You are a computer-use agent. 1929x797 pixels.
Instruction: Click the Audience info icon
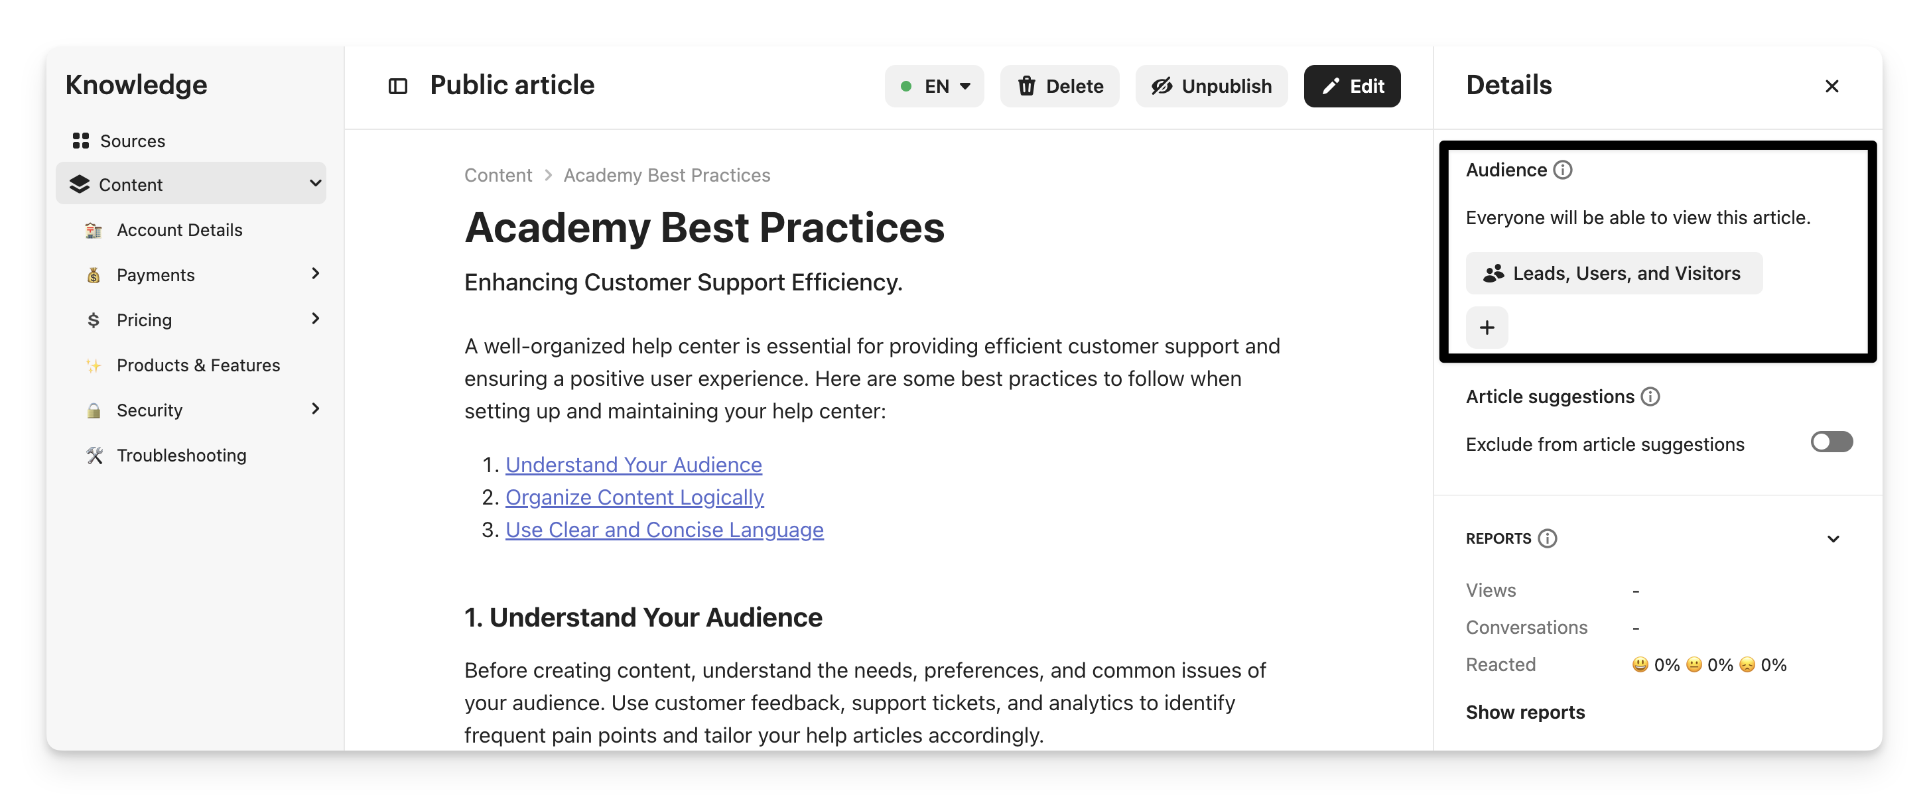pos(1563,170)
